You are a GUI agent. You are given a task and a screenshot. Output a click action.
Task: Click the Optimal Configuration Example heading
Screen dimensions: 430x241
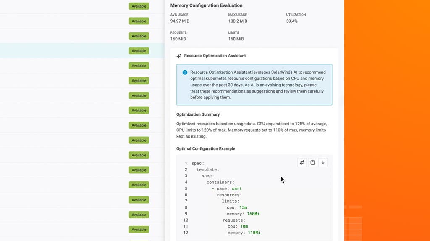tap(206, 149)
